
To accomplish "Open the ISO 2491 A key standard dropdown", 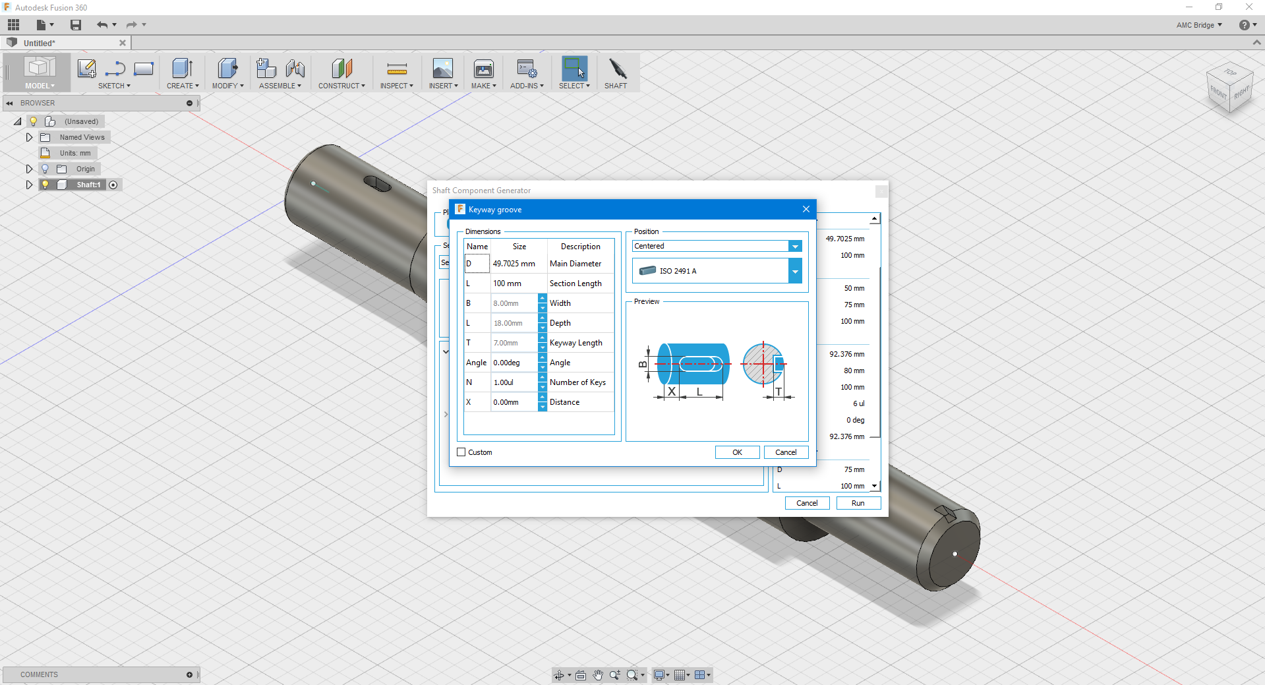I will pos(795,271).
